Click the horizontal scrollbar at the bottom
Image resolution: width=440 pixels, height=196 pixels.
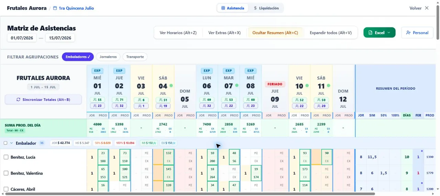pos(190,194)
